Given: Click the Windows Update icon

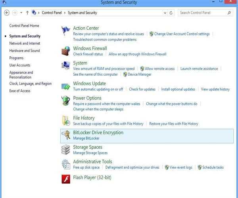Looking at the screenshot, I should [x=66, y=86].
